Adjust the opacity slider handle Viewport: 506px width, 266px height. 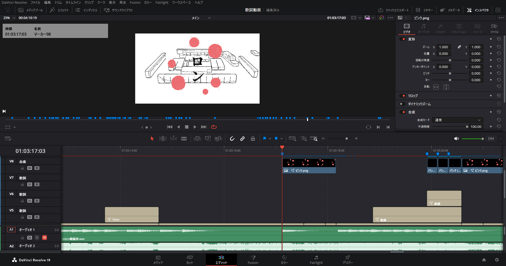pyautogui.click(x=467, y=127)
